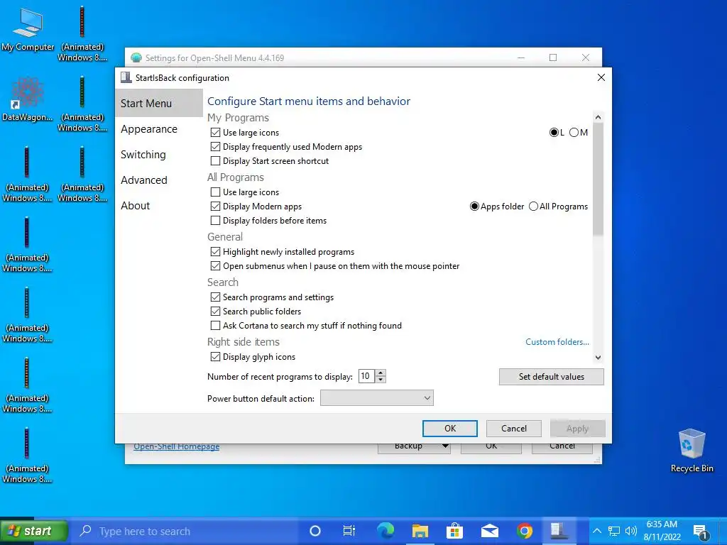Open My Computer desktop icon

pyautogui.click(x=28, y=28)
